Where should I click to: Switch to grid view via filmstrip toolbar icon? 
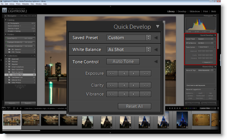coord(14,108)
